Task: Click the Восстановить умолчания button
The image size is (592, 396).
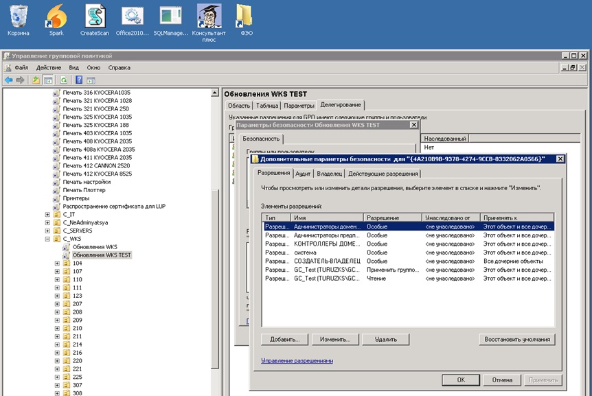Action: click(x=517, y=340)
